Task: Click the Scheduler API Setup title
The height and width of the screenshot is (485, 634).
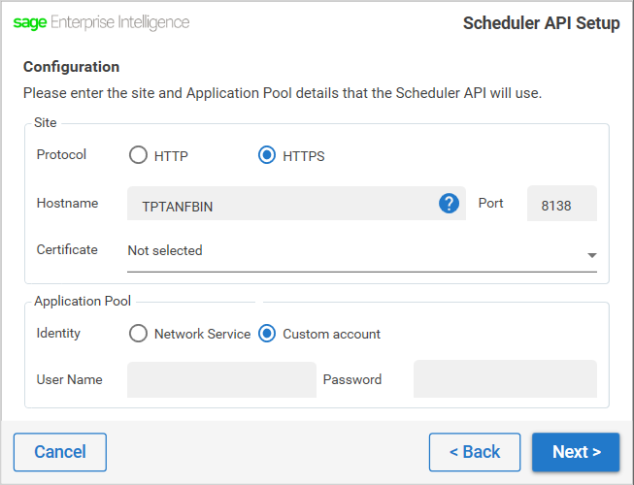Action: point(541,23)
